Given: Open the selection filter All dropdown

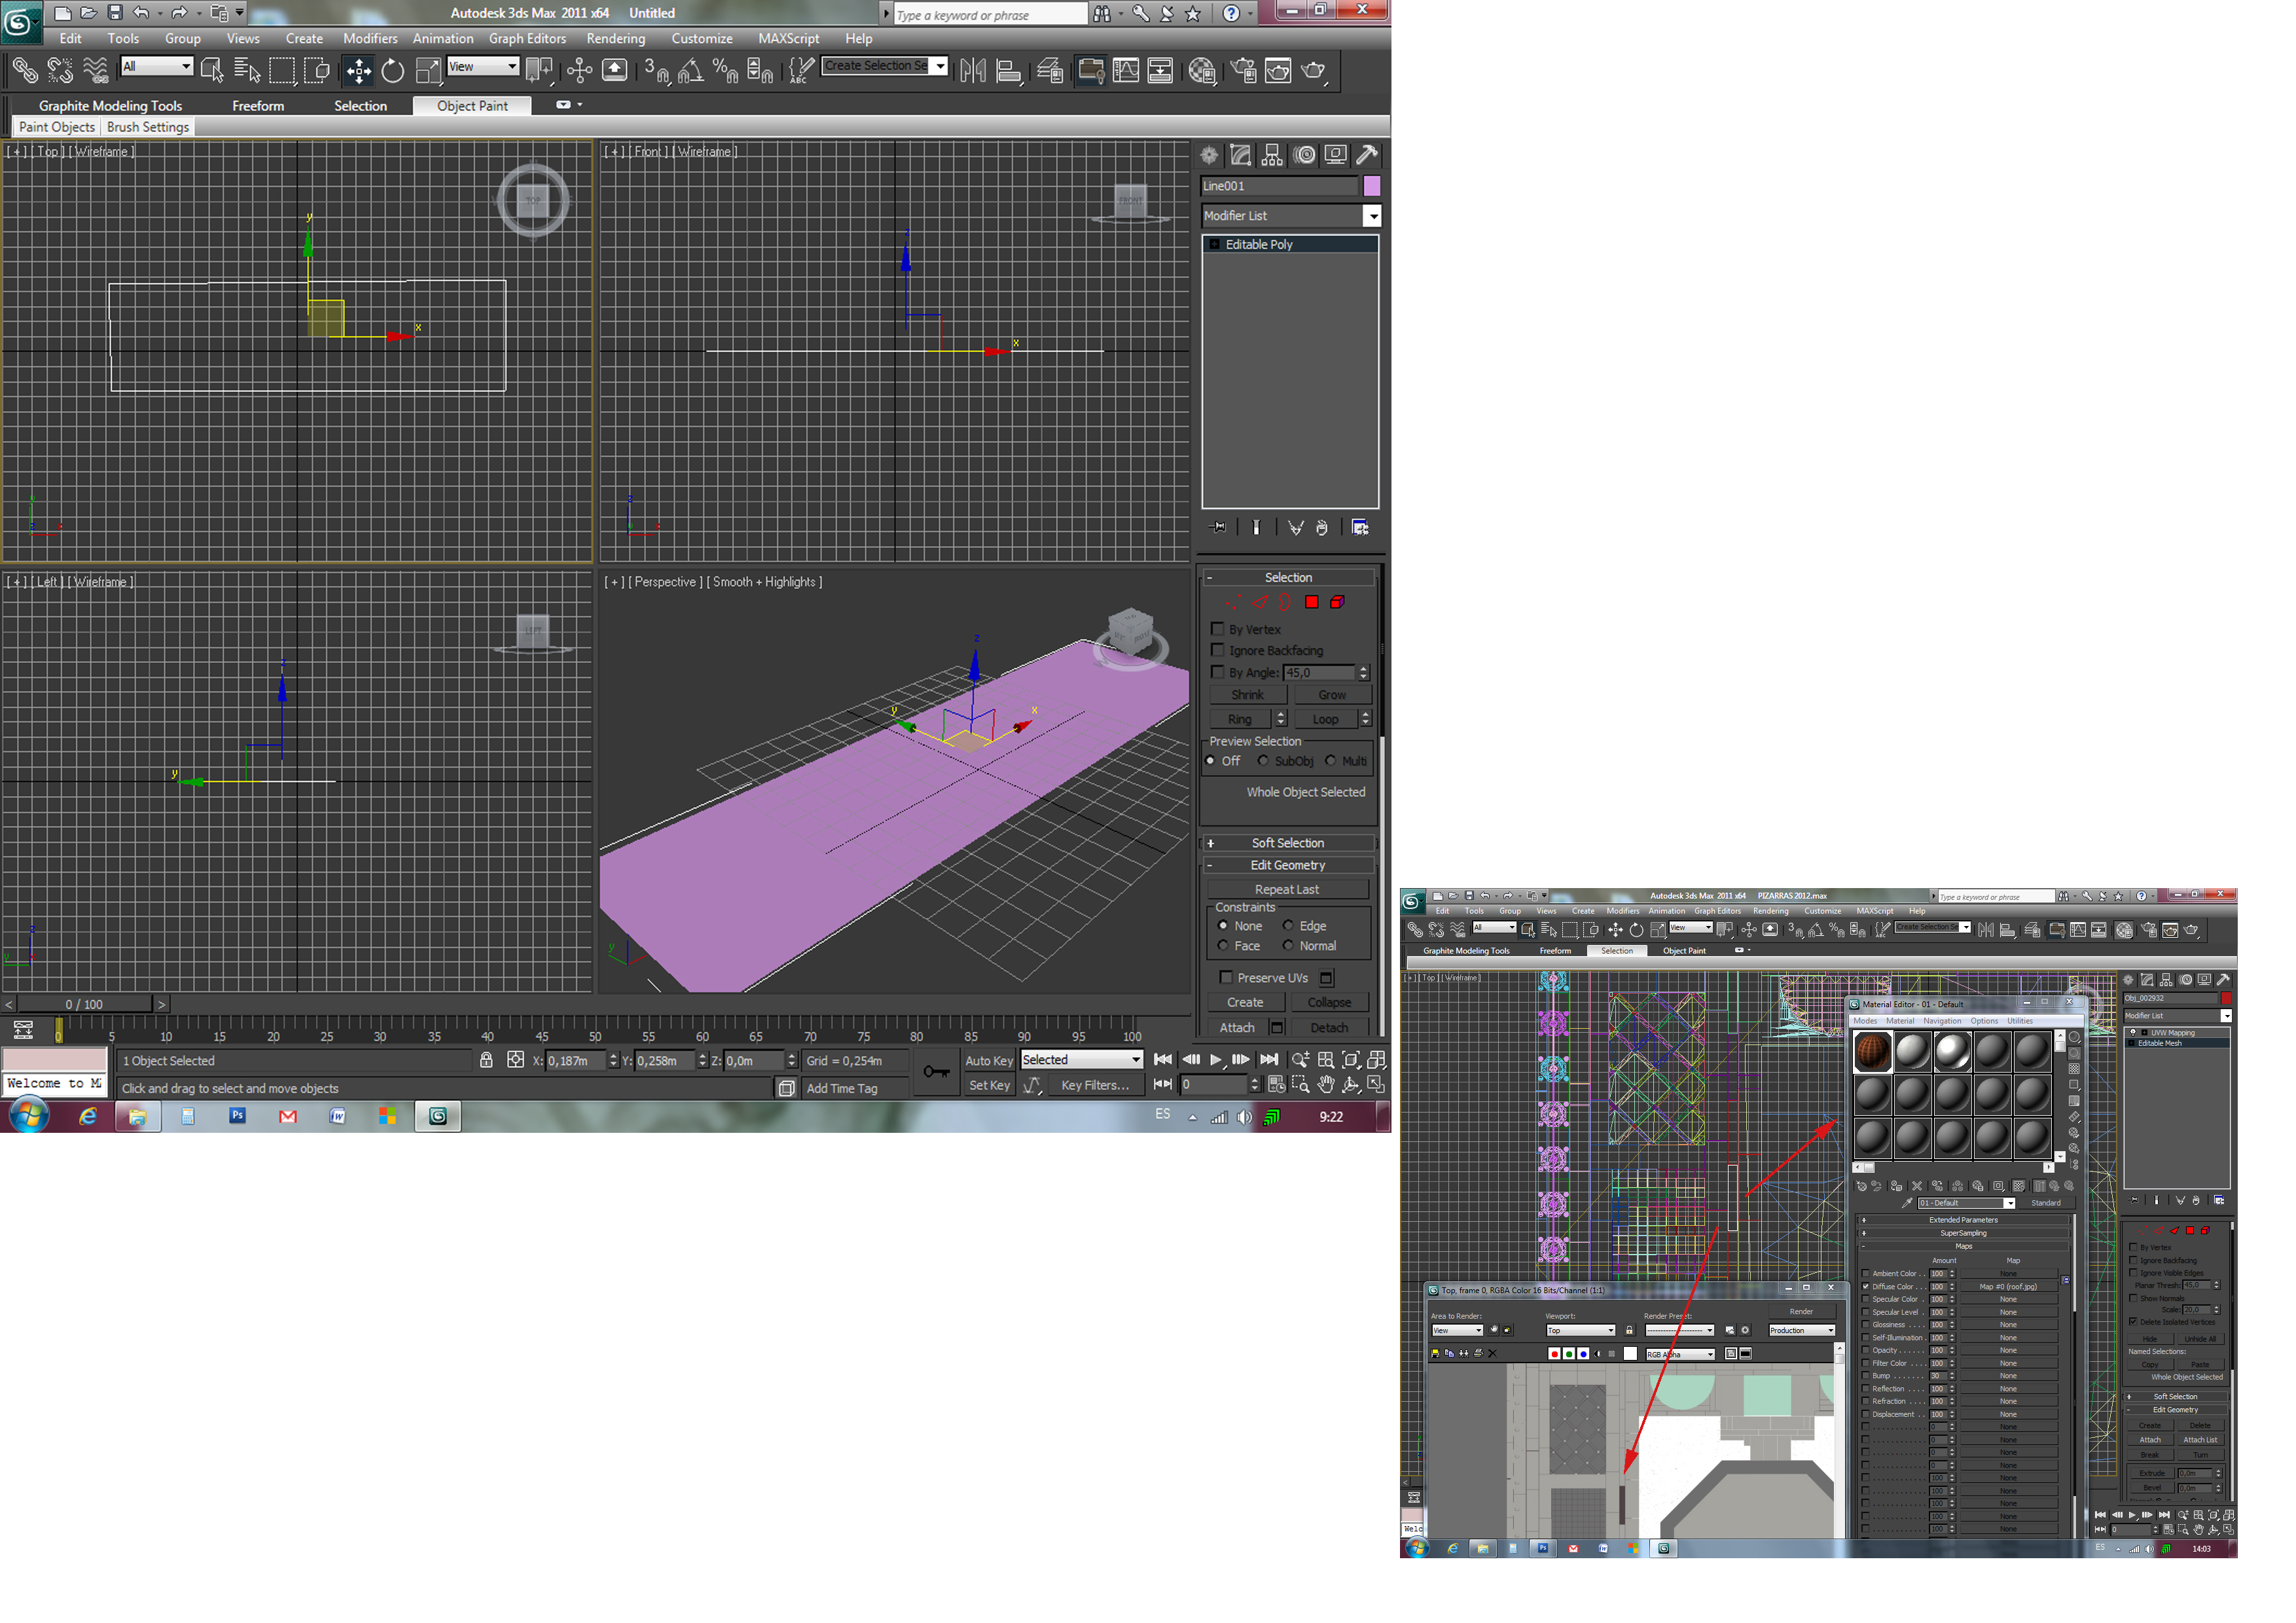Looking at the screenshot, I should coord(157,66).
